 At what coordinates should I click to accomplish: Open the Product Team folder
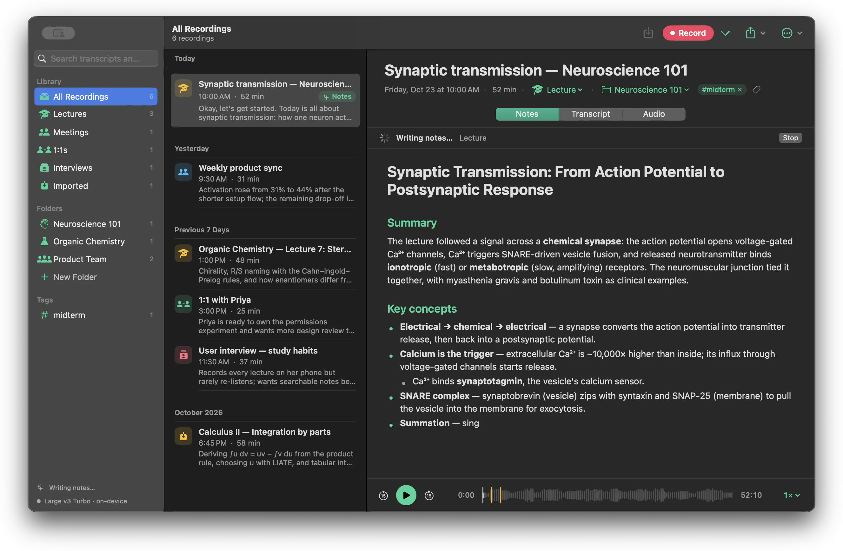click(x=96, y=259)
